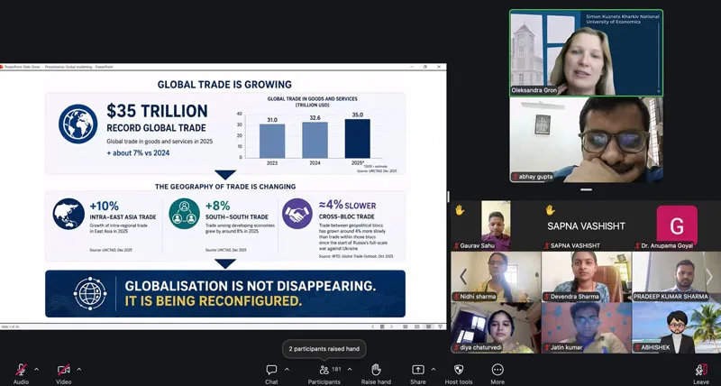Click muted mic icon beside ABHISHEK's name
The height and width of the screenshot is (386, 721).
(638, 348)
